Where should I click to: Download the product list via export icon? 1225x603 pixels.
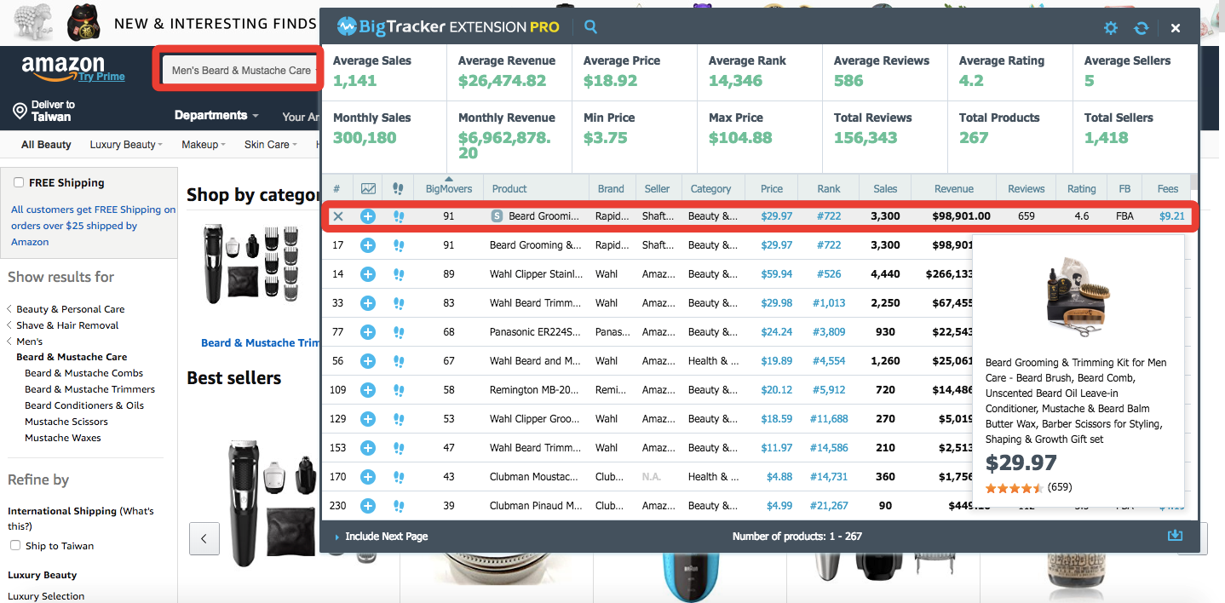(x=1175, y=536)
